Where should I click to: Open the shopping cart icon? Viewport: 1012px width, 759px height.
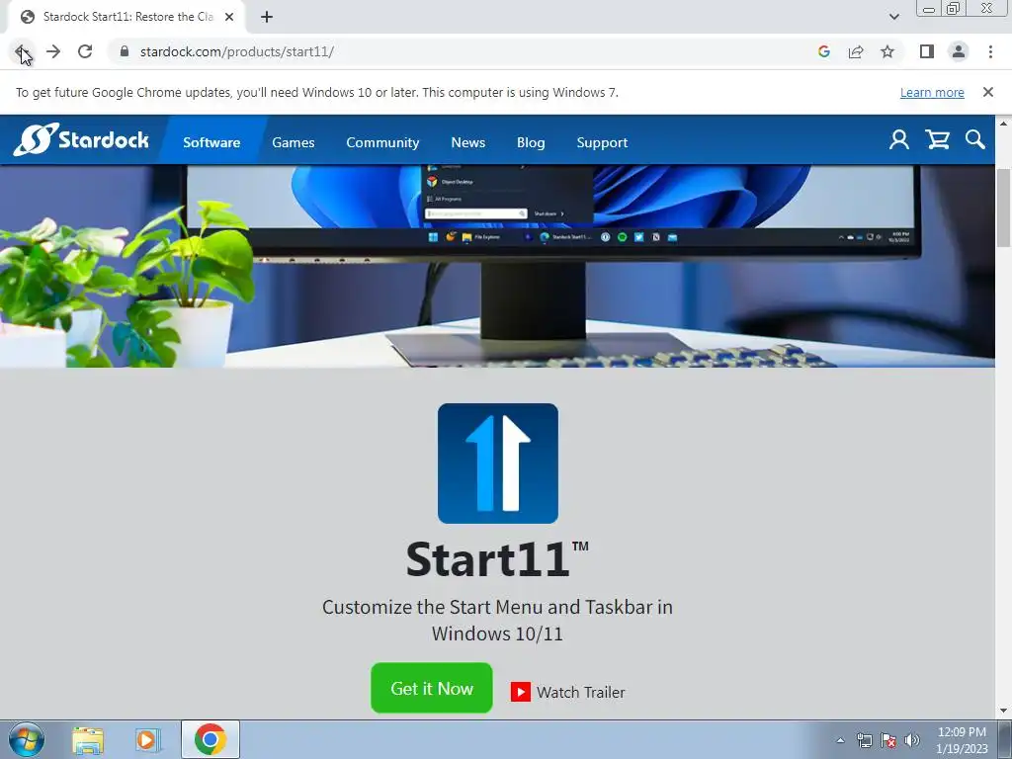coord(937,139)
